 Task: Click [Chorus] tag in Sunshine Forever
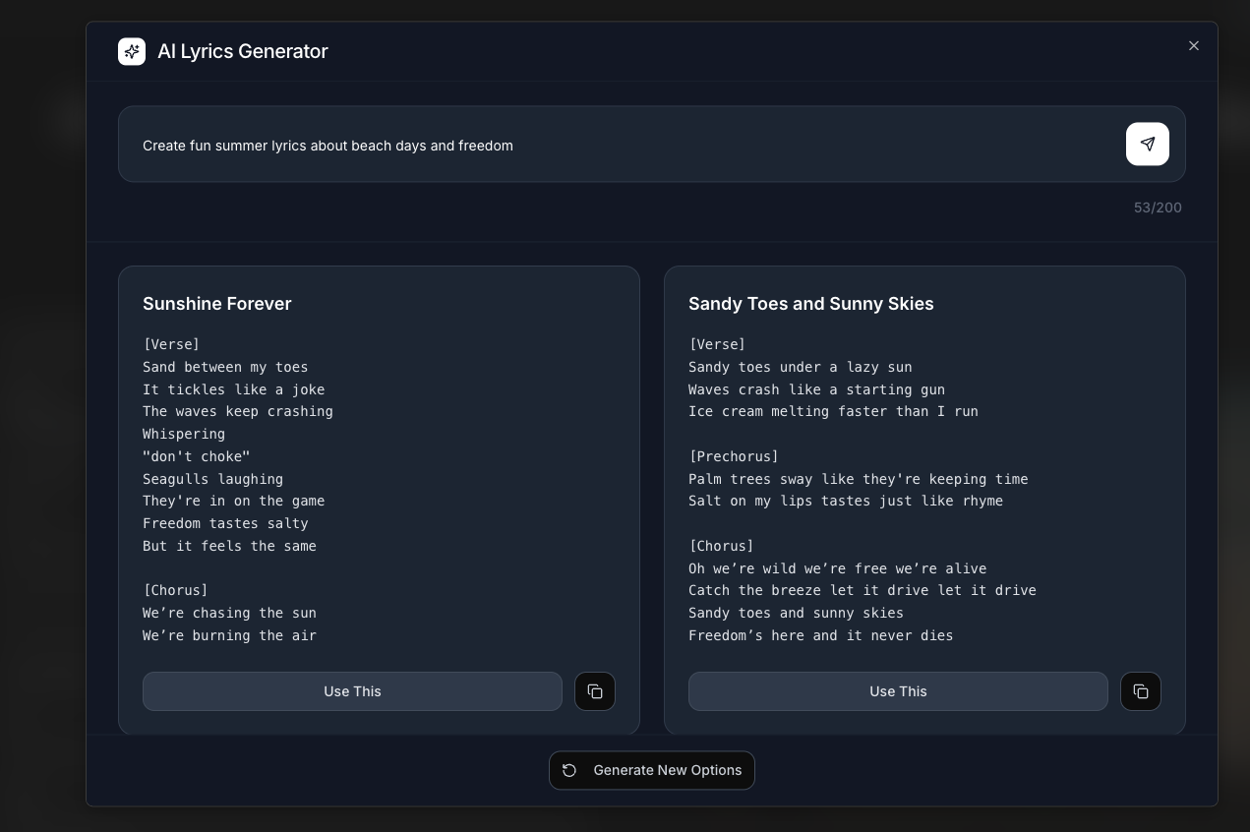click(x=175, y=590)
